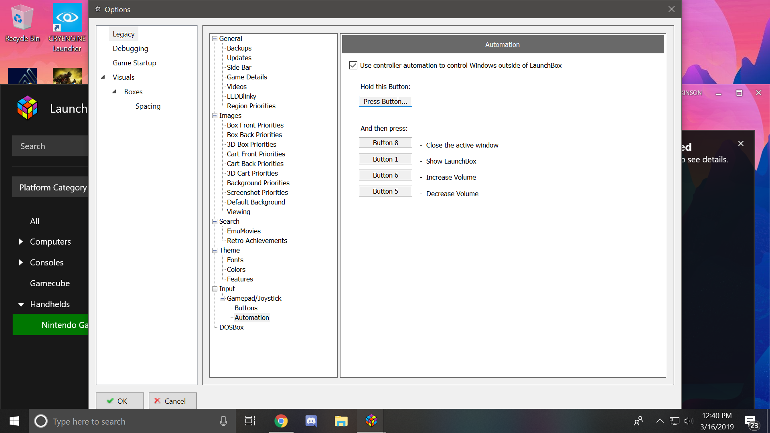Image resolution: width=770 pixels, height=433 pixels.
Task: Open the Windows Start menu
Action: (14, 421)
